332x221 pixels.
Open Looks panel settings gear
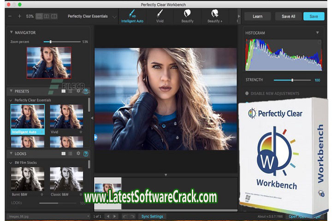(x=78, y=153)
